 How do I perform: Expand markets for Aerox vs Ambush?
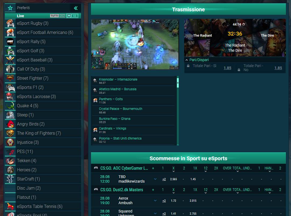click(155, 201)
